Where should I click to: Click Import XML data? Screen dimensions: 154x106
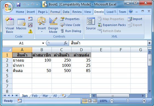[135, 19]
